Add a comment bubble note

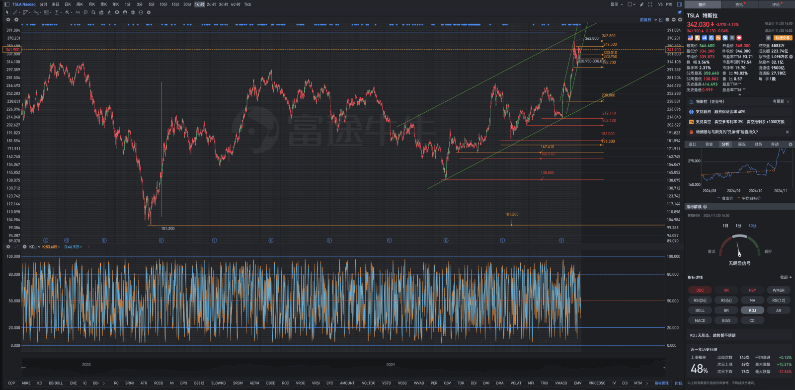(85, 12)
